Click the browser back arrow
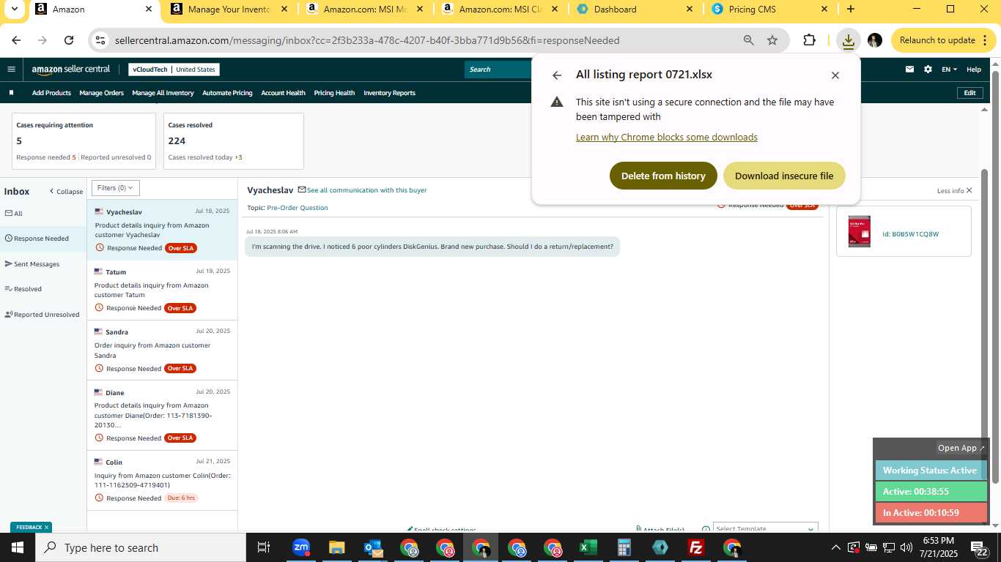Screen dimensions: 1001x562 pos(16,40)
